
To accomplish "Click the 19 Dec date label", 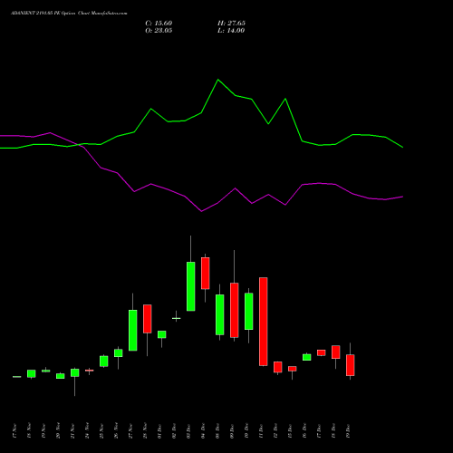I will (x=348, y=431).
